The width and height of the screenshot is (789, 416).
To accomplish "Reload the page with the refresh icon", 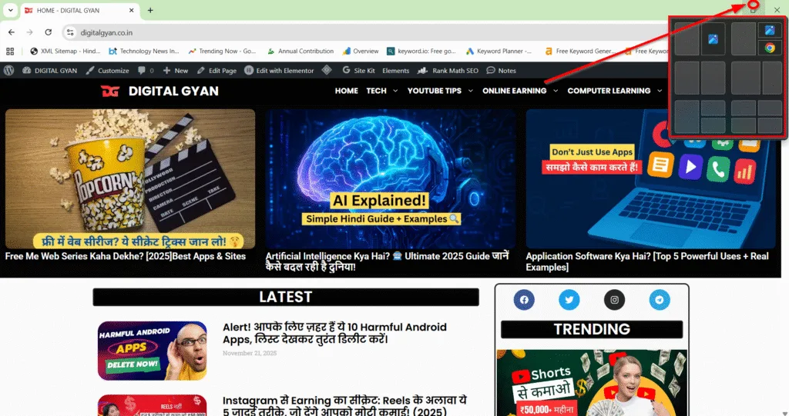I will [x=48, y=32].
